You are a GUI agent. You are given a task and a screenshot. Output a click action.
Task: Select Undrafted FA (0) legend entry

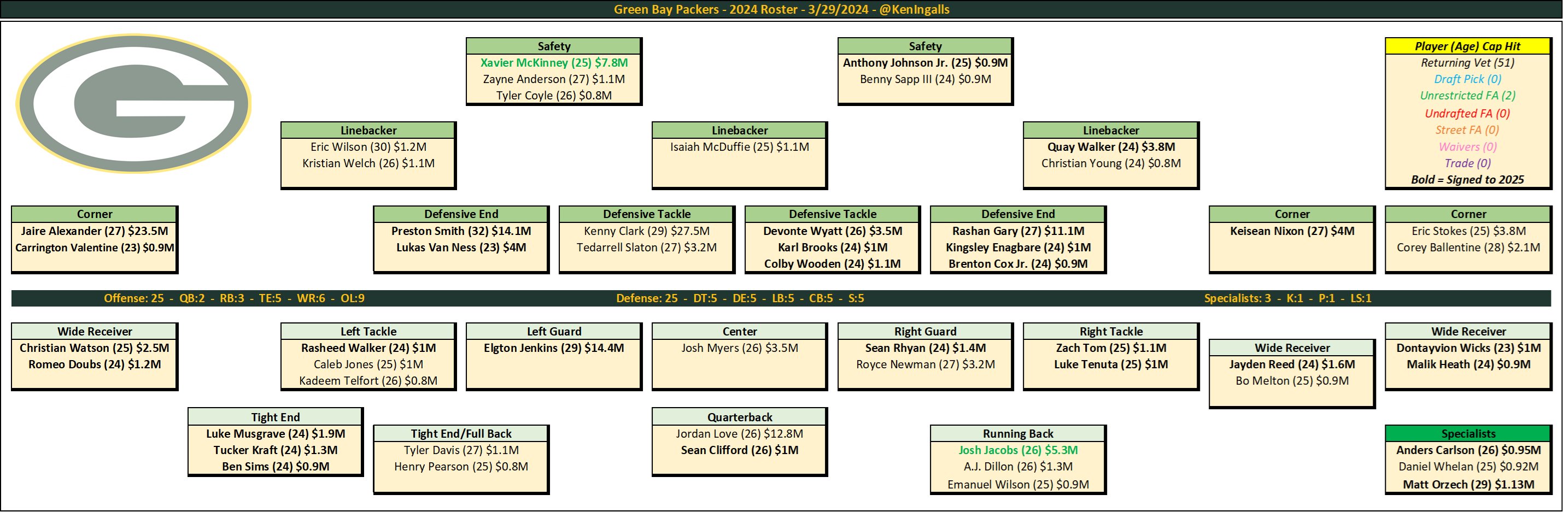(x=1468, y=114)
